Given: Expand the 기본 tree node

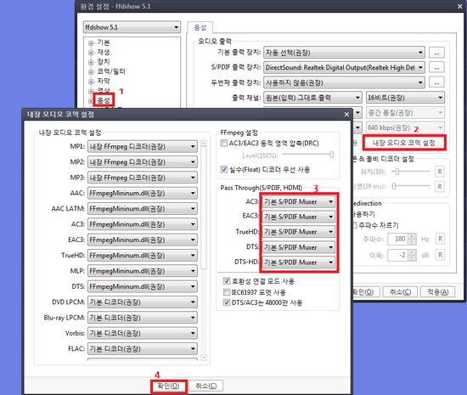Looking at the screenshot, I should pyautogui.click(x=91, y=43).
